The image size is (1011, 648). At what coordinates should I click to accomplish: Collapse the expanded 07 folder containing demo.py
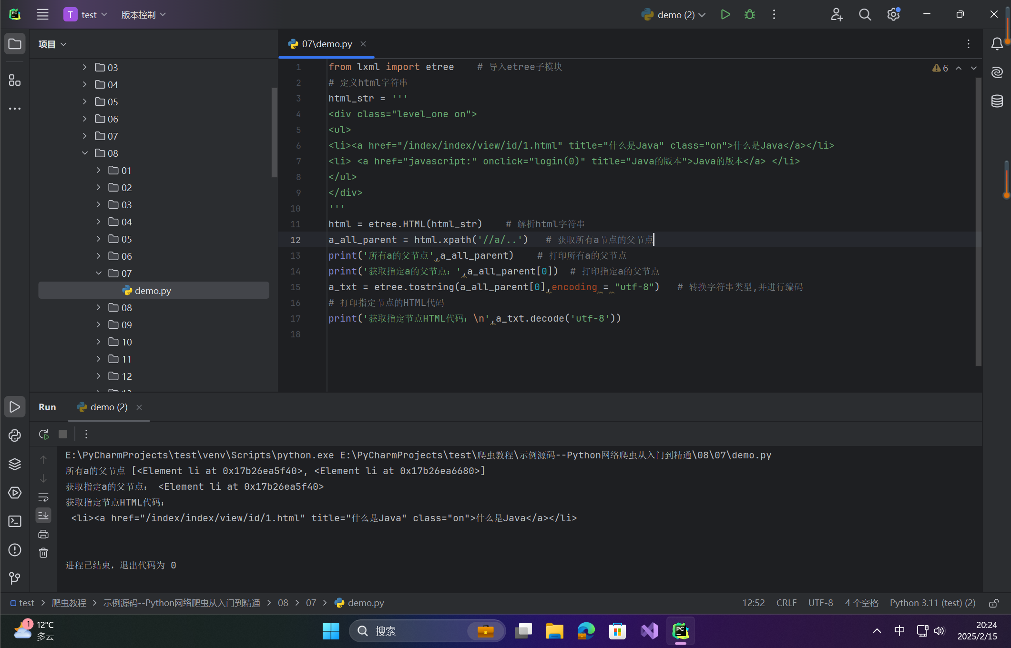(x=99, y=273)
